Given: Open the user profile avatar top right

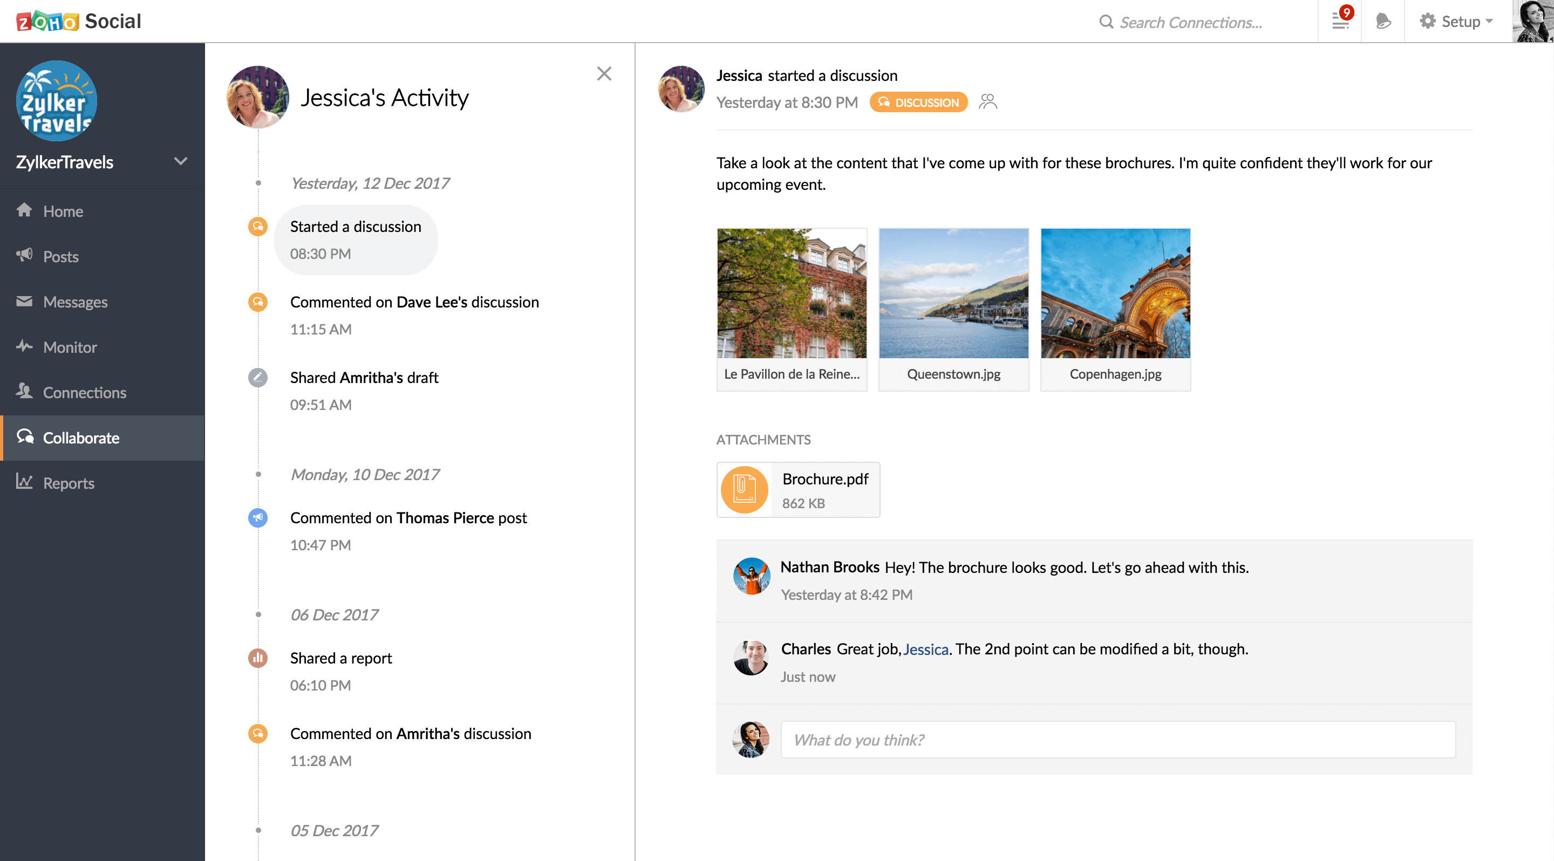Looking at the screenshot, I should [x=1533, y=21].
